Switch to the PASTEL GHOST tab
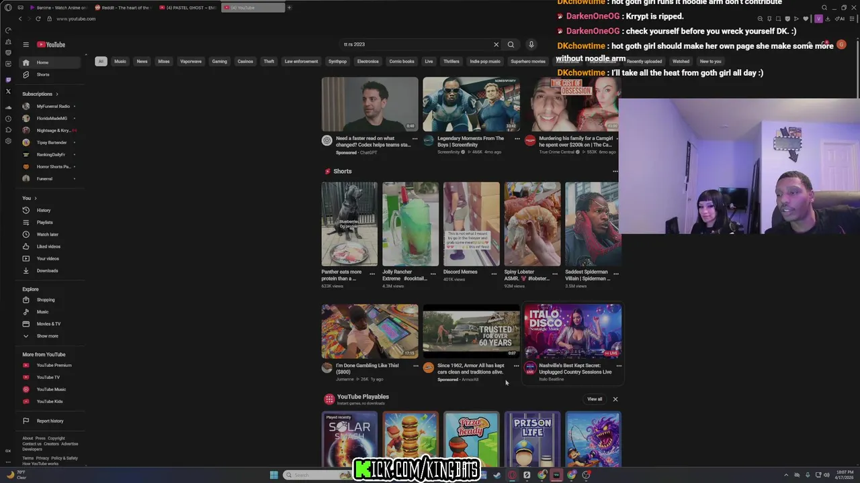The image size is (860, 483). pyautogui.click(x=188, y=7)
